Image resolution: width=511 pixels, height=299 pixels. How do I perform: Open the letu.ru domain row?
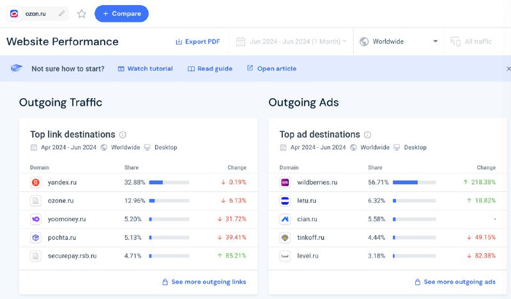tap(388, 201)
